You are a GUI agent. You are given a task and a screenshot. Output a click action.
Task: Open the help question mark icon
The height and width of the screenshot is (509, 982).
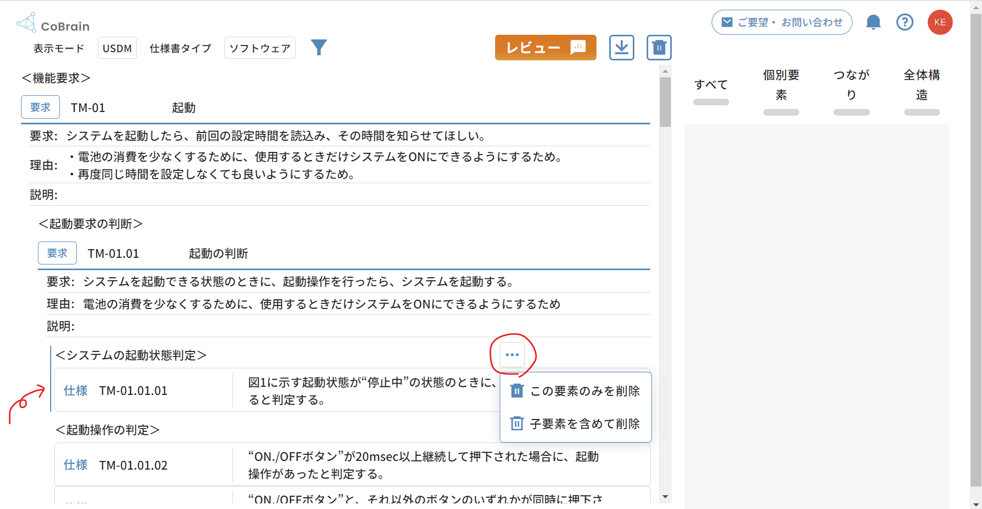pyautogui.click(x=905, y=22)
